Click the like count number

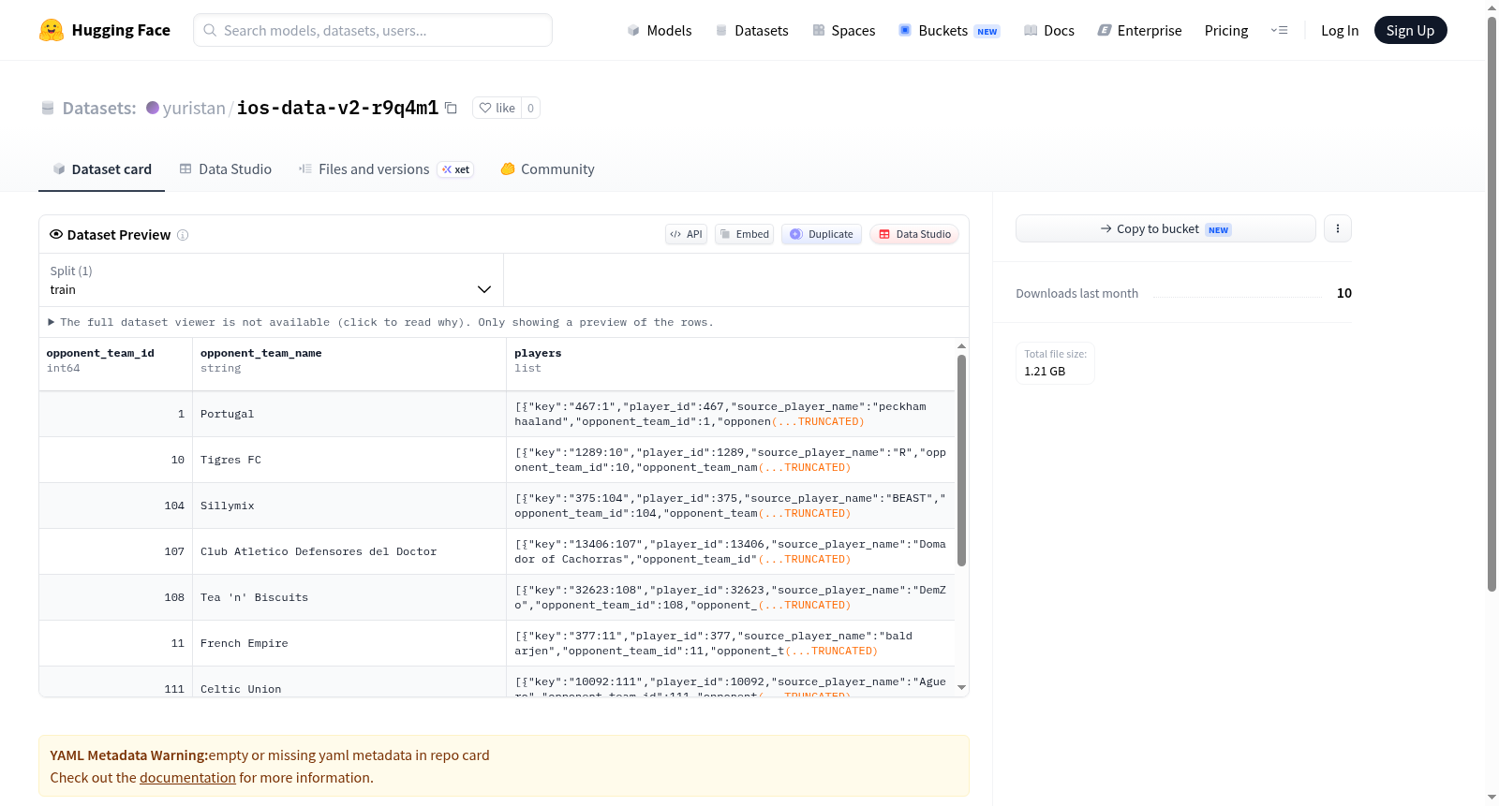coord(530,108)
